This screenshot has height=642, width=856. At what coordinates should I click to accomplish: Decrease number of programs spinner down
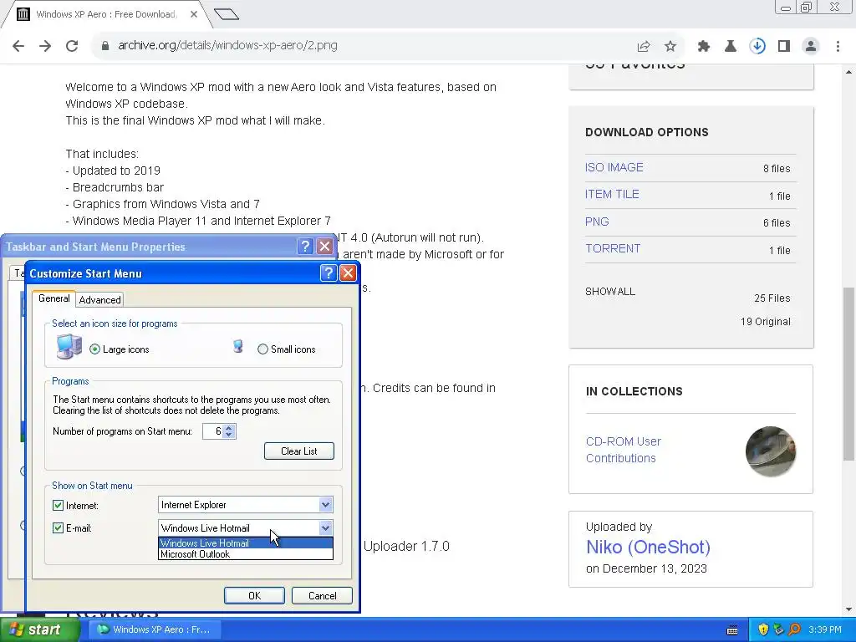[x=229, y=435]
